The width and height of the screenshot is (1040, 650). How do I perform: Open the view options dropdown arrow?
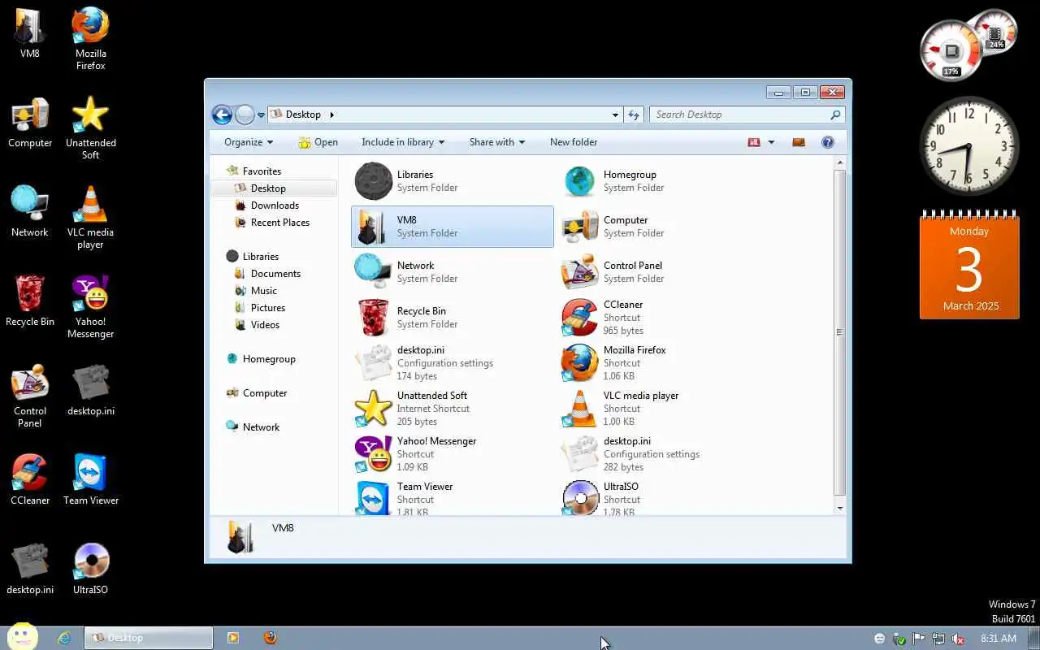point(771,142)
